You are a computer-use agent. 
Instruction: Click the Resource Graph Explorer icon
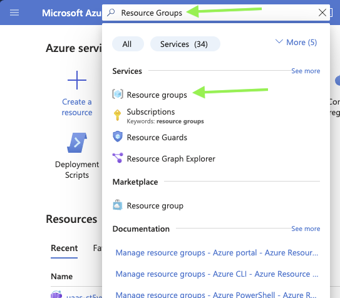pos(118,158)
